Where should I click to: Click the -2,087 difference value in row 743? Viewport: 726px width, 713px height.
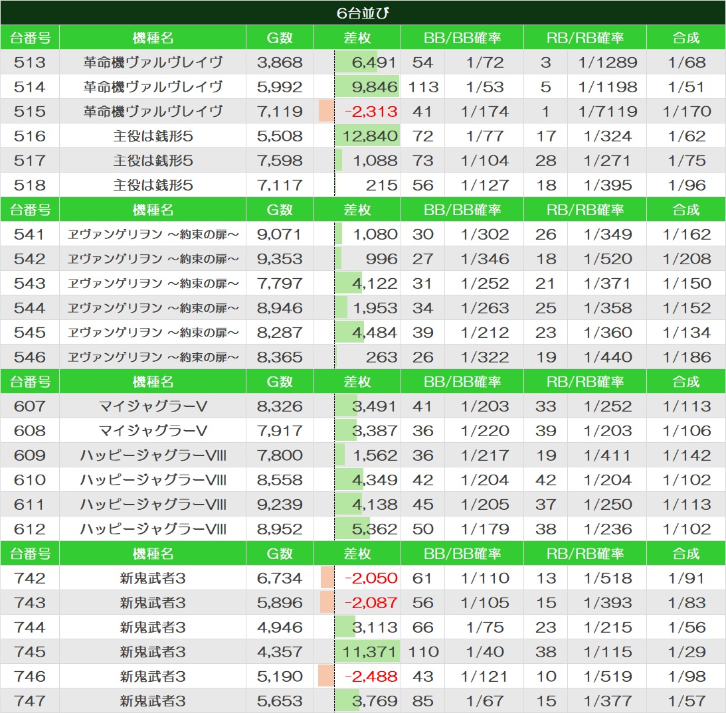tap(371, 602)
